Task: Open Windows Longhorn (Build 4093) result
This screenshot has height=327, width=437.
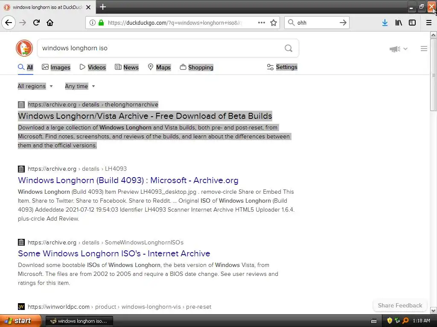Action: pos(128,180)
